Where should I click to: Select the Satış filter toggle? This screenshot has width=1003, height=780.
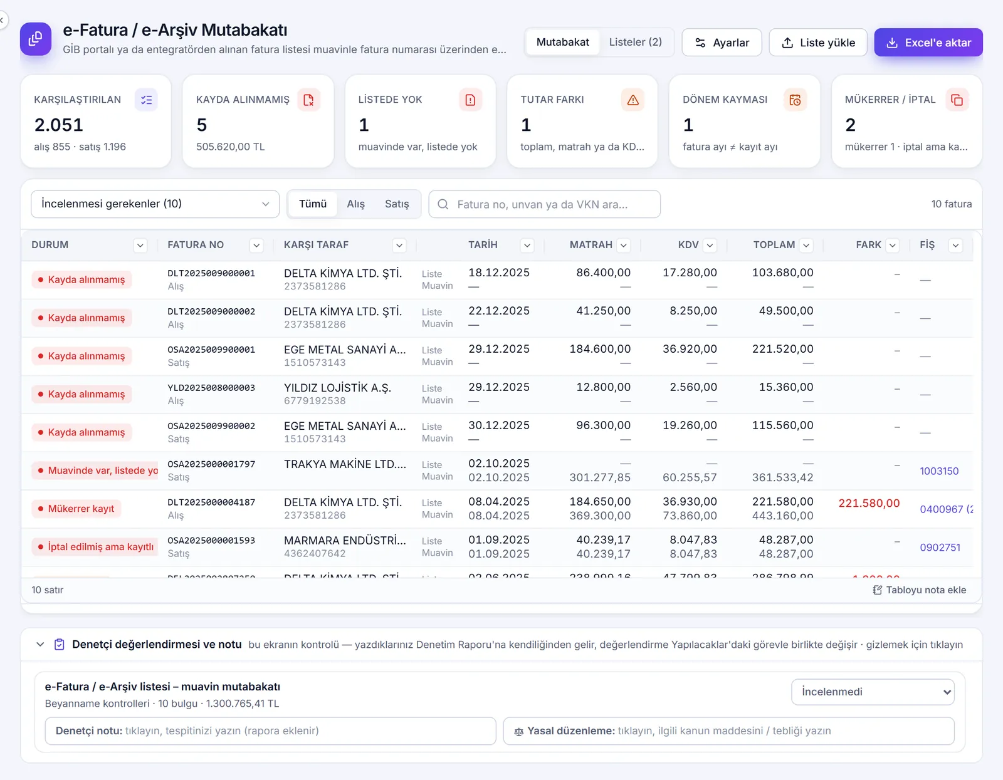pos(397,204)
